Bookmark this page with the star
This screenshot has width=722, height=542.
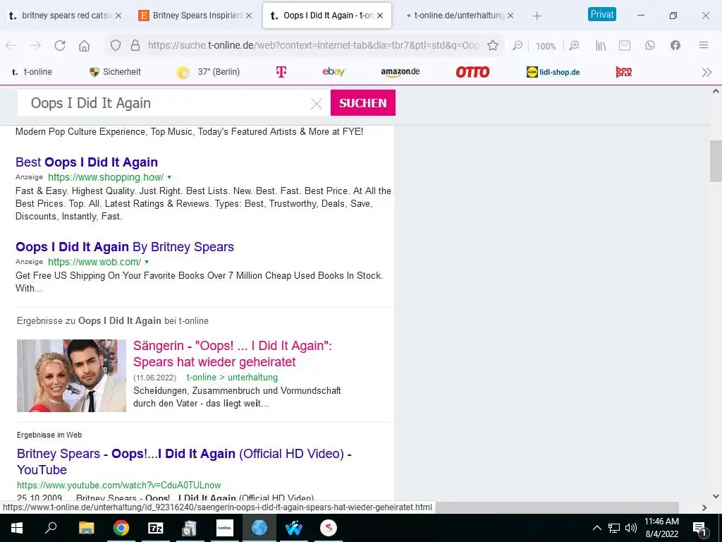coord(493,45)
